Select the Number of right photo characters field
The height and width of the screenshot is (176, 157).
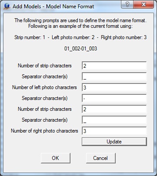click(x=114, y=131)
